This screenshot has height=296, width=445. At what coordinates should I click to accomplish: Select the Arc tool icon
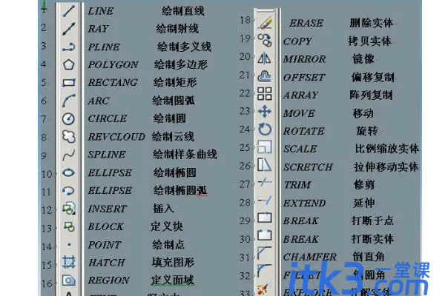coord(69,101)
